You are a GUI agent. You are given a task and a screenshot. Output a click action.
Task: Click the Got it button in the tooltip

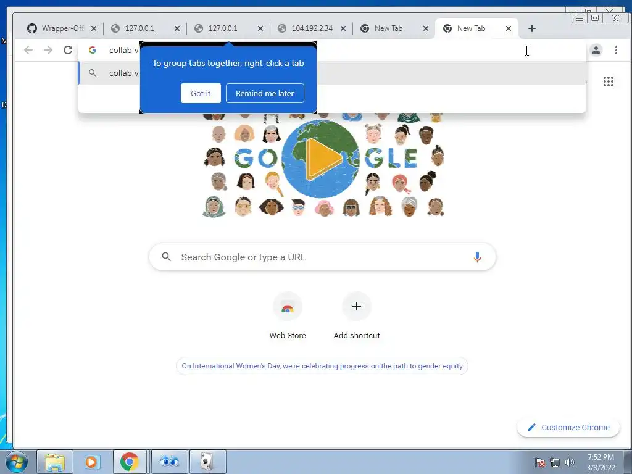[201, 93]
